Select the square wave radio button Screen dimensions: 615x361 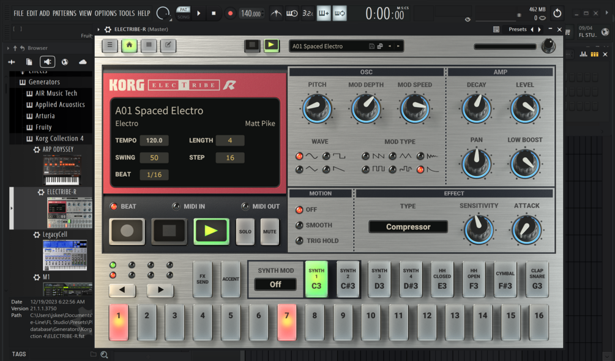point(326,156)
